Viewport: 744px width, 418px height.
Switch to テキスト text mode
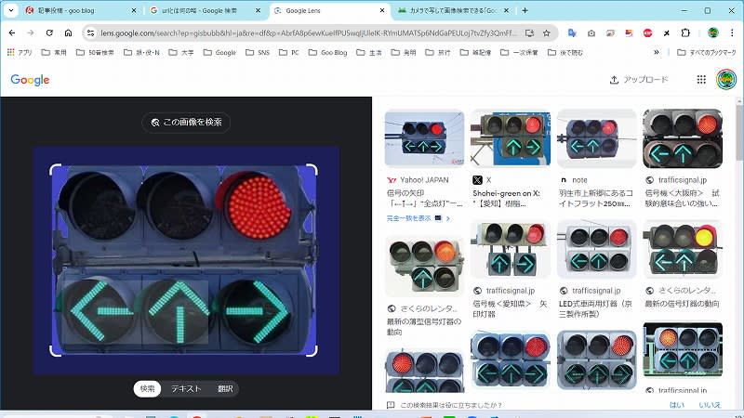[185, 388]
